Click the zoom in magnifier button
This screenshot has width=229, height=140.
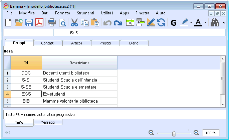[196, 133]
